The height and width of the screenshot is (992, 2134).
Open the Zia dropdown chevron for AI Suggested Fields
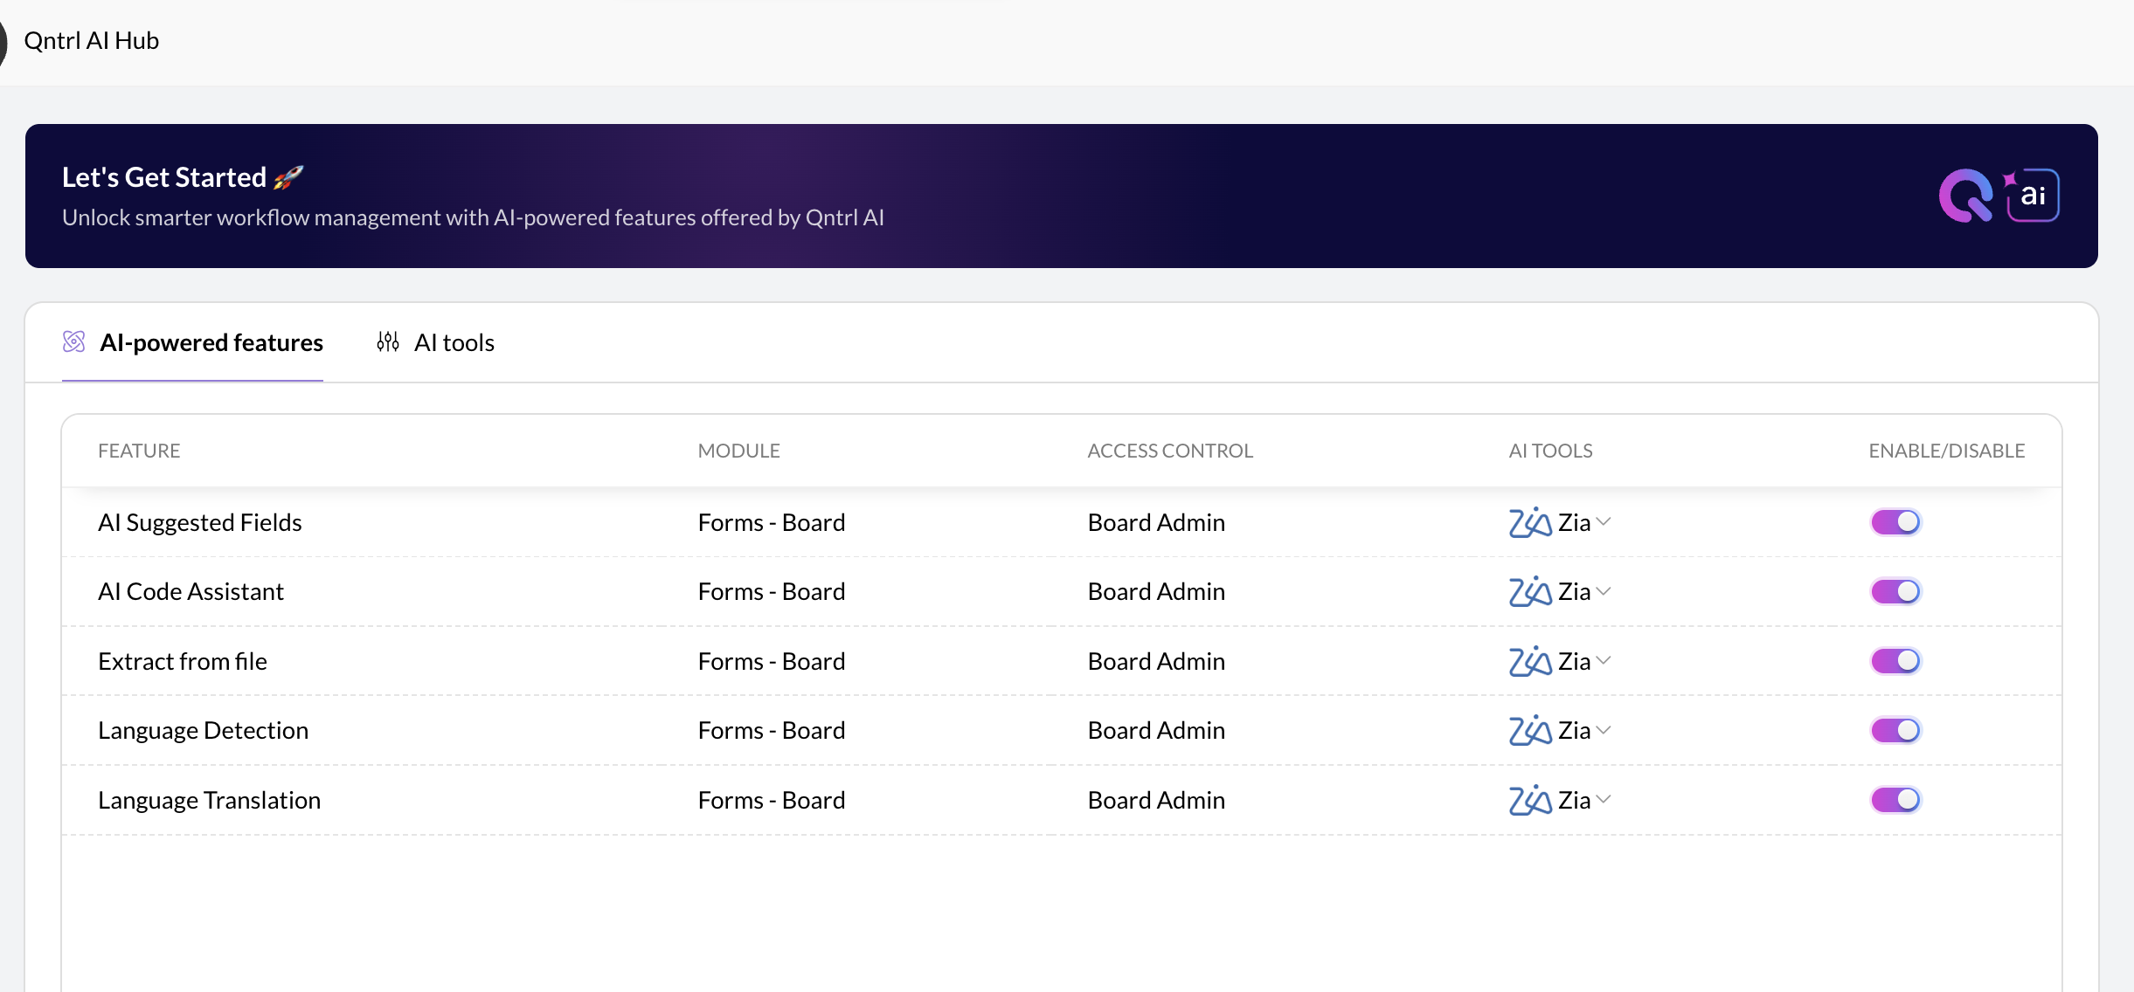[1604, 522]
